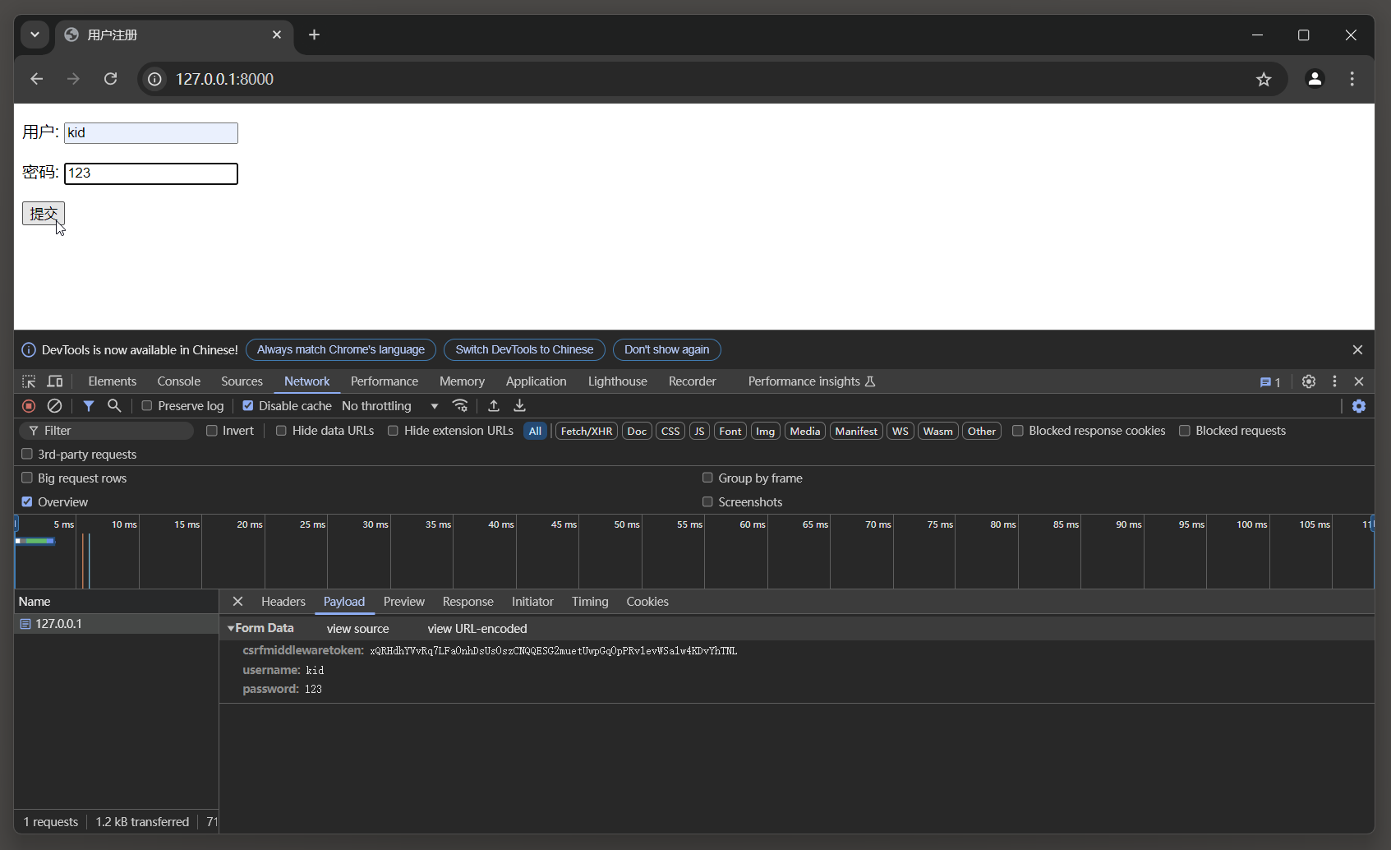
Task: Export HAR file with download icon
Action: [x=519, y=406]
